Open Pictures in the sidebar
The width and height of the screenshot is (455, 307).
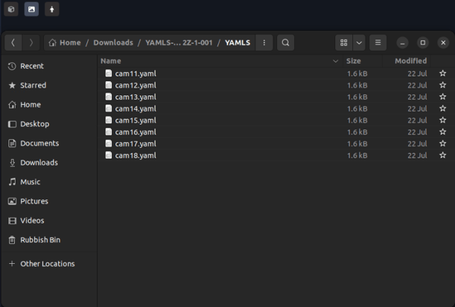pos(49,202)
